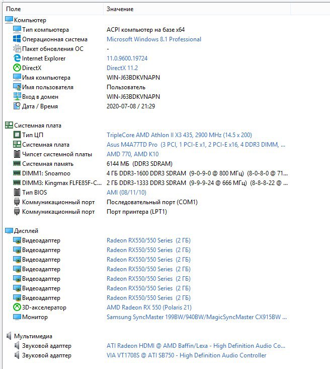Click the Пакет обновления ОС icon
The height and width of the screenshot is (369, 330).
[x=17, y=49]
